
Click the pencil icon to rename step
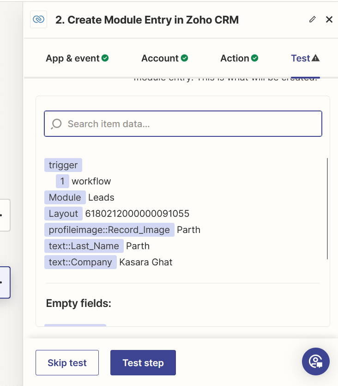point(313,19)
